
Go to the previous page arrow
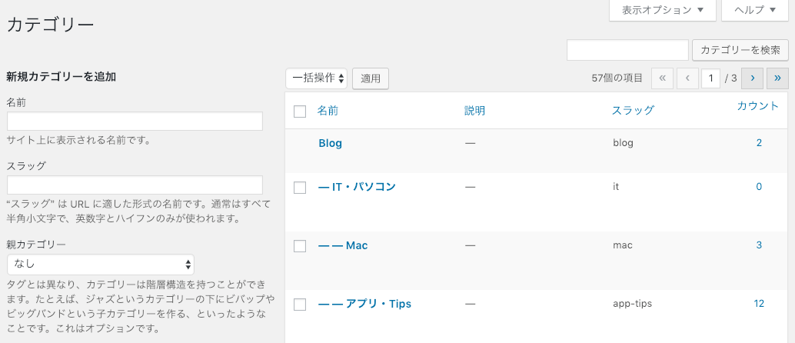tap(687, 78)
